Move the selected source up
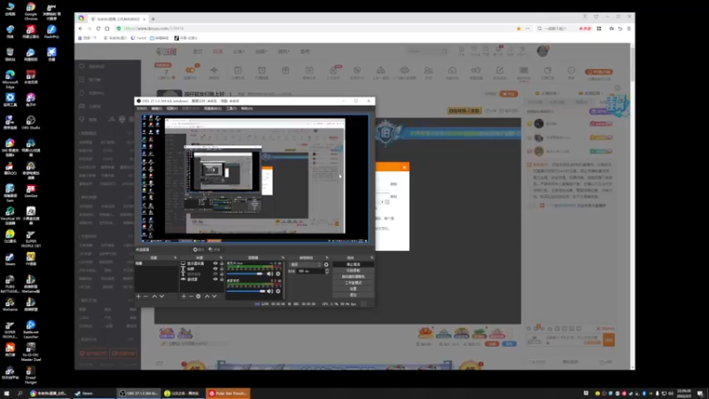The image size is (709, 399). (x=207, y=296)
